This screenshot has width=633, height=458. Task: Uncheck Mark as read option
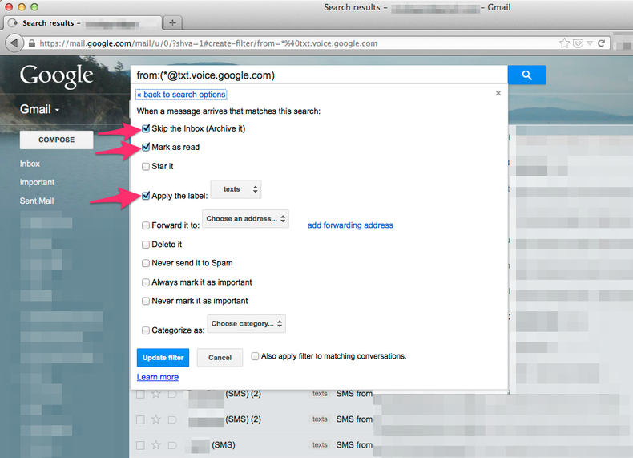[x=146, y=147]
